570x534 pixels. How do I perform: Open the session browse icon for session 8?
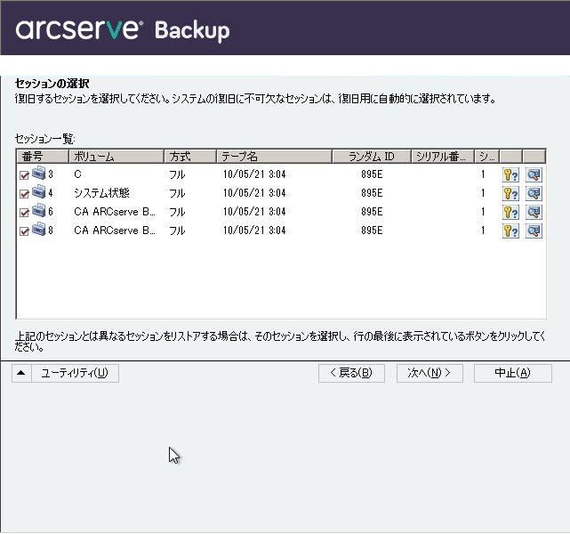pyautogui.click(x=534, y=231)
